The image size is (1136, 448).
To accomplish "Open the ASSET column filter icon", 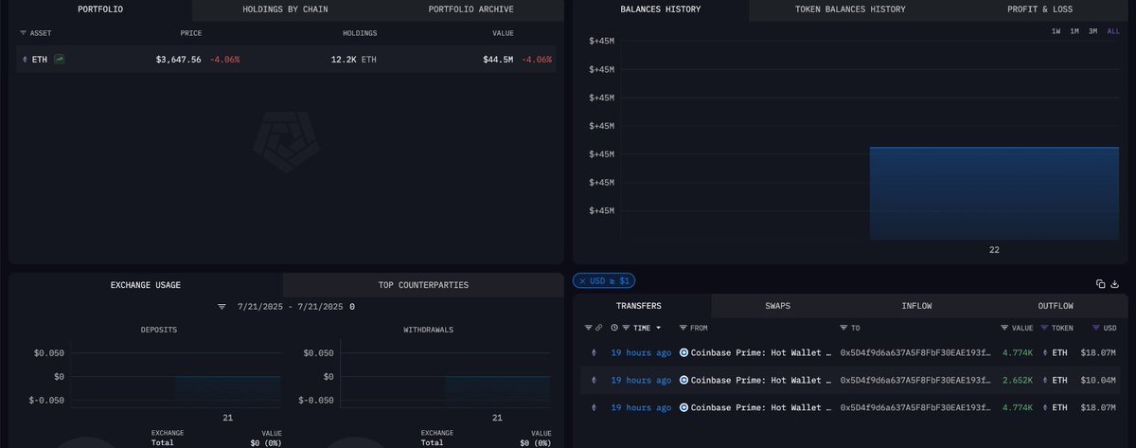I will point(24,33).
